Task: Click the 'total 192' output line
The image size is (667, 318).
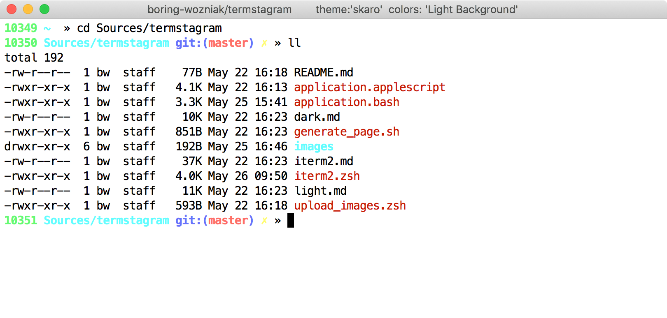Action: click(34, 58)
